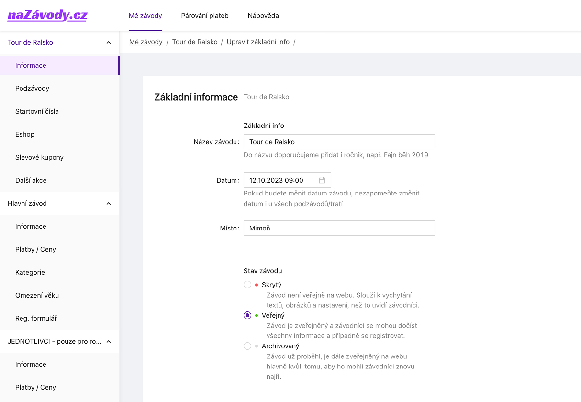Select the Veřejný radio button
Viewport: 581px width, 402px height.
point(247,315)
